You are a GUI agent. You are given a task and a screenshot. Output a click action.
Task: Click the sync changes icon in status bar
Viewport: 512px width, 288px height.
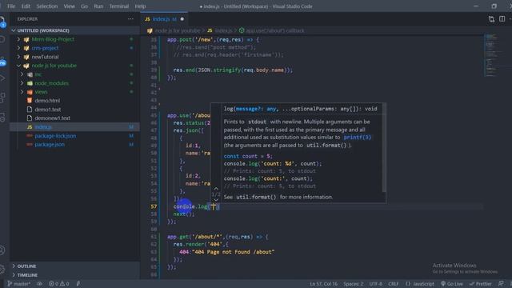(39, 284)
